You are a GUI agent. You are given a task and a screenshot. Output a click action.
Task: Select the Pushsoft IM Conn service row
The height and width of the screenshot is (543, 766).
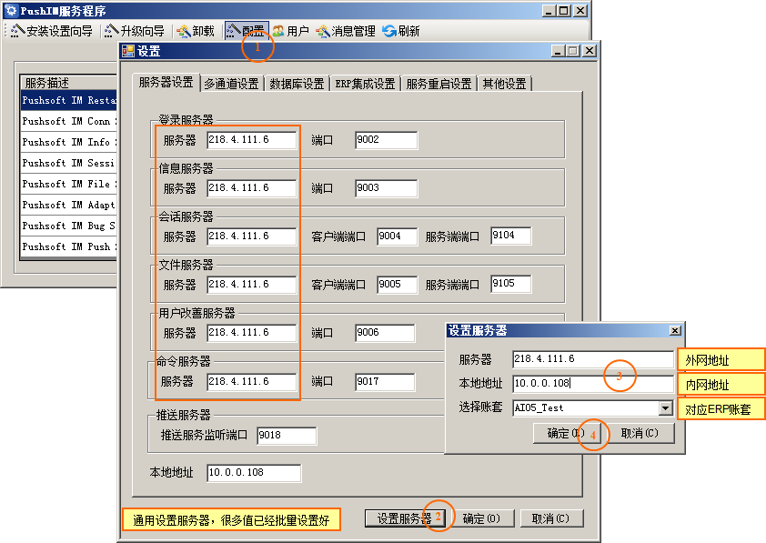(68, 121)
